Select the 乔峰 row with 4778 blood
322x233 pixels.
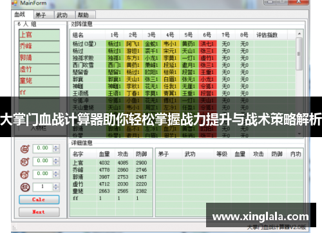click(x=111, y=170)
